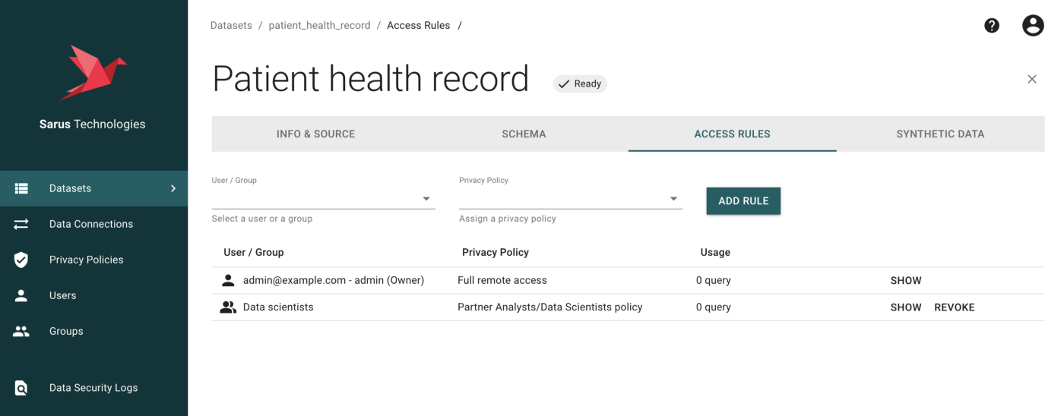This screenshot has height=416, width=1064.
Task: Go to patient_health_record breadcrumb link
Action: (x=319, y=26)
